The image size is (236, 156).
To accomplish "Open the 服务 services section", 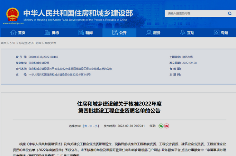I will click(153, 33).
